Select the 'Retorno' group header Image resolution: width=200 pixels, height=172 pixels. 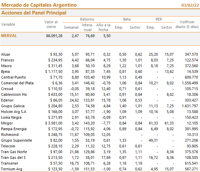point(87,19)
